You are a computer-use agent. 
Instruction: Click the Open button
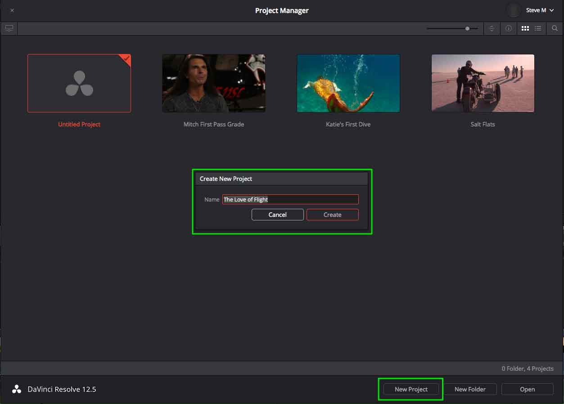528,389
